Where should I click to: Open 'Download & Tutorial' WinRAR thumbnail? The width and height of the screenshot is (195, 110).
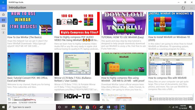(x=124, y=23)
